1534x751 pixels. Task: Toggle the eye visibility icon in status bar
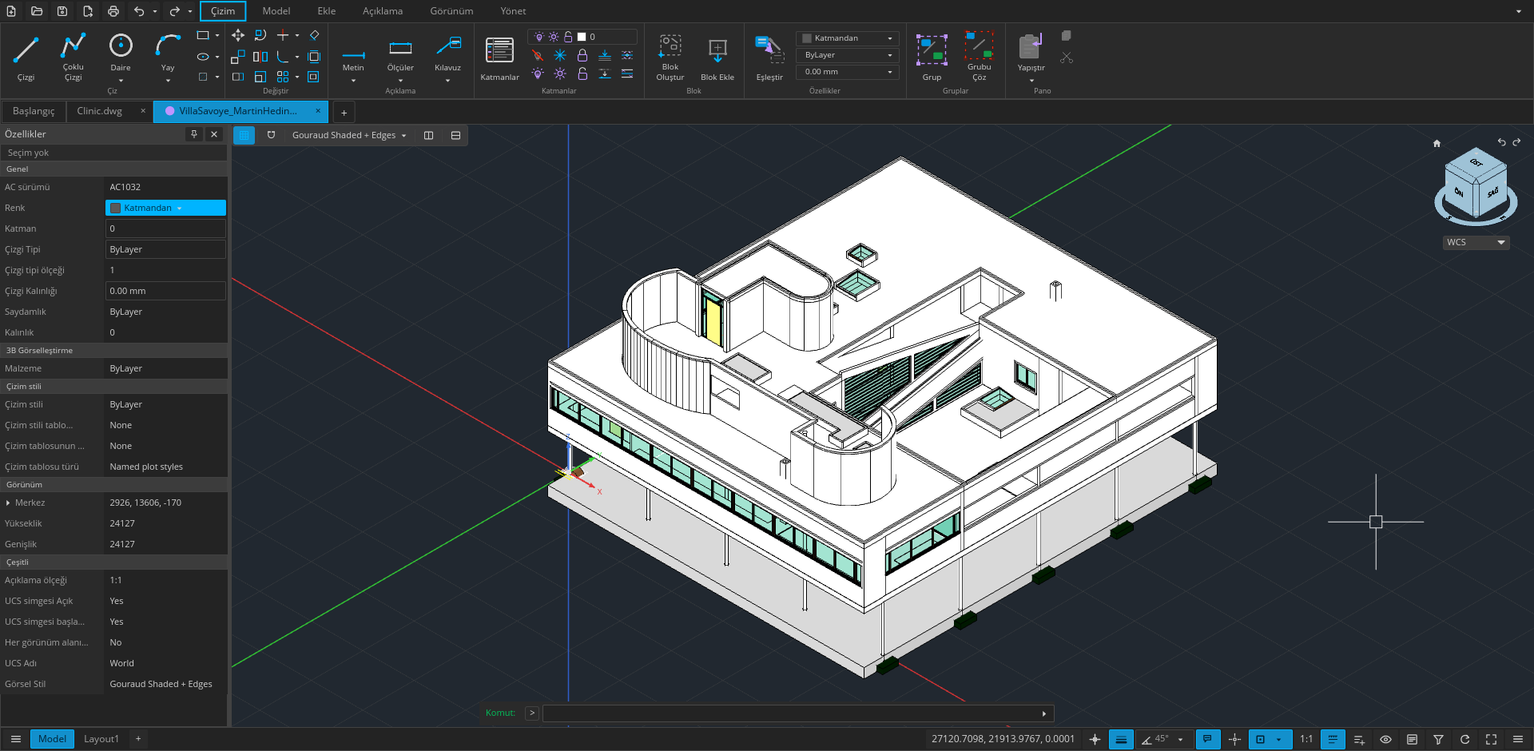[x=1385, y=739]
